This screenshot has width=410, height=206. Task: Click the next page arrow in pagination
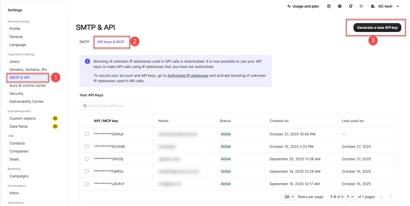(x=391, y=197)
